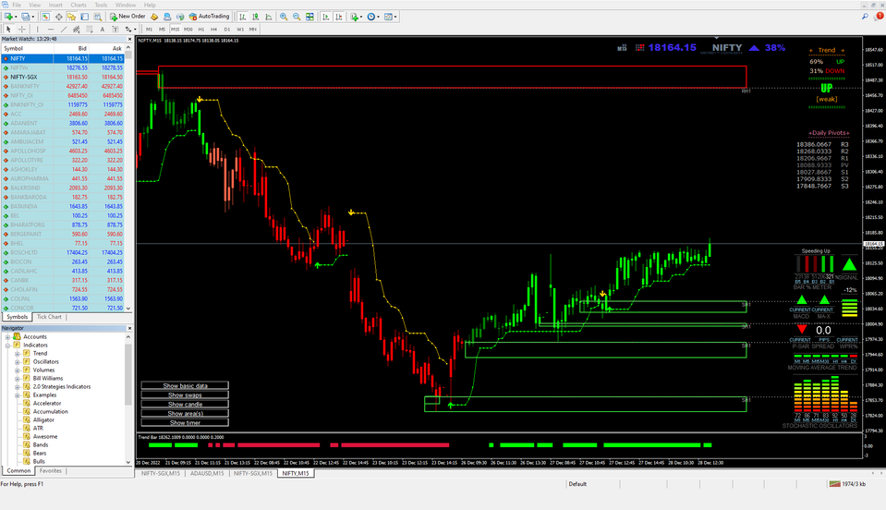Select the text label tool
The image size is (886, 510).
pyautogui.click(x=115, y=29)
